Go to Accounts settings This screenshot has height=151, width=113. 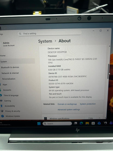tap(7, 90)
